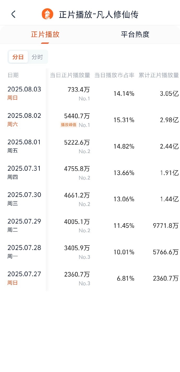
Task: Tap the 当日正片播放量 column header
Action: [70, 75]
